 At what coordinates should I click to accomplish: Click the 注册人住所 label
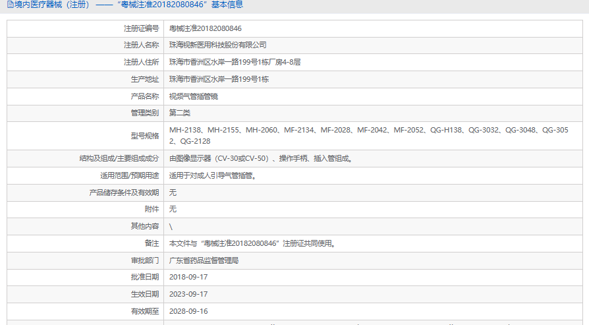pos(141,62)
